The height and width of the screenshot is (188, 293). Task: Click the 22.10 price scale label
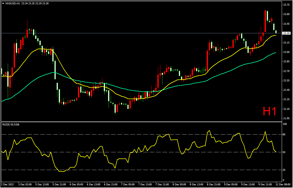pos(287,109)
